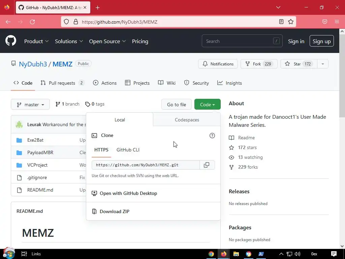Open the Save to Pocket icon
Viewport: 345px width, 259px height.
pyautogui.click(x=325, y=22)
